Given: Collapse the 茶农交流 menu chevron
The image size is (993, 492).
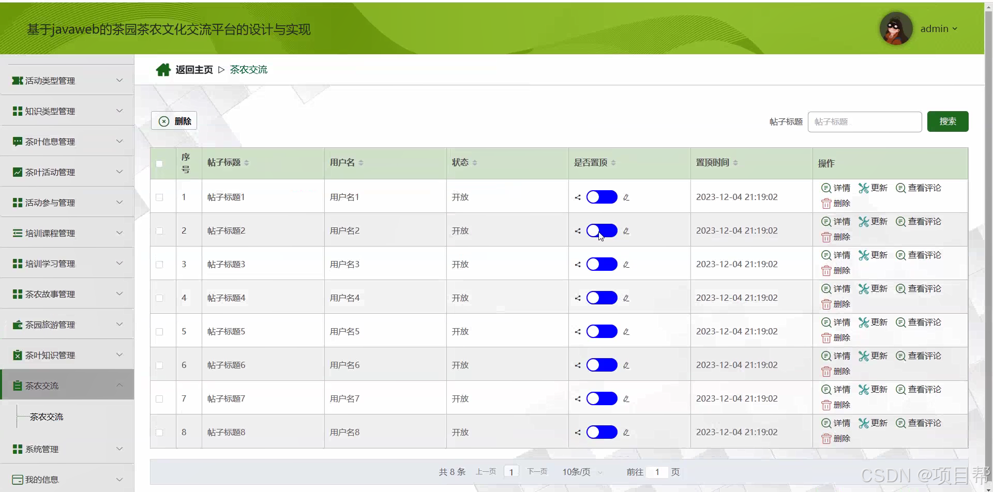Looking at the screenshot, I should (119, 385).
